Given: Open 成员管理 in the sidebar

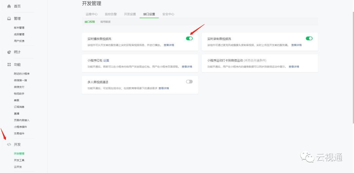Looking at the screenshot, I should (x=19, y=34).
